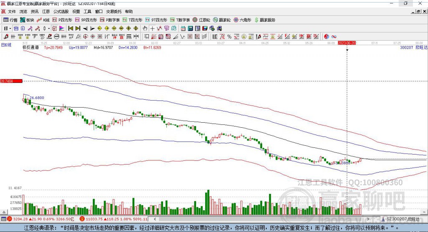
Task: Open the 公式选股 menu
Action: (61, 11)
